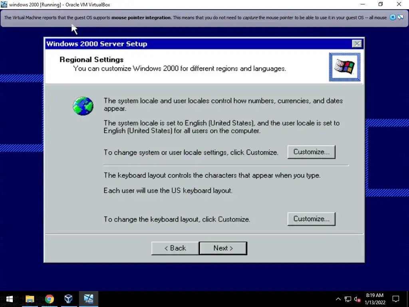
Task: Show hidden system tray icons
Action: tap(338, 299)
